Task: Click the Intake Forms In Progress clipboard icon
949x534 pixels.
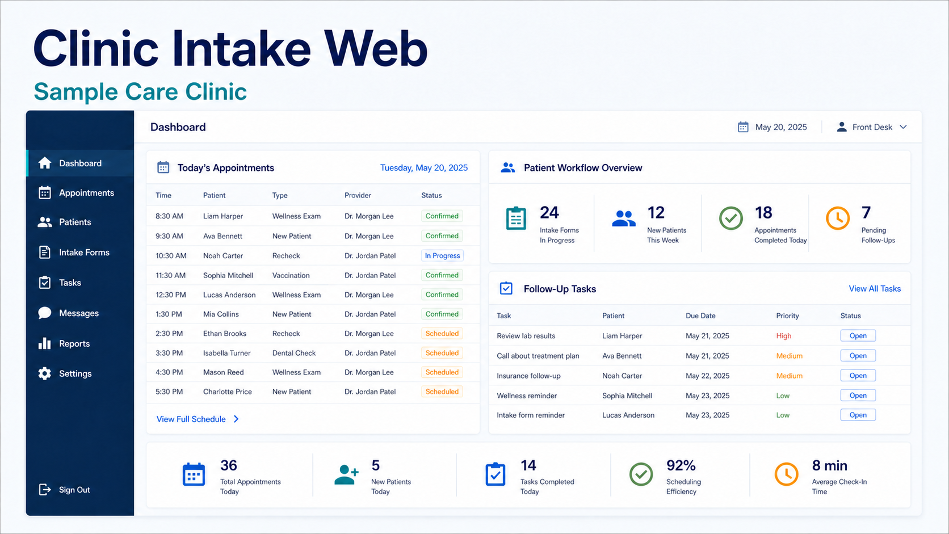Action: click(516, 218)
